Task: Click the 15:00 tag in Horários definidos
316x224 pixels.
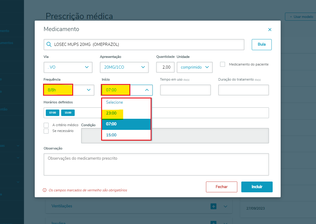Action: [68, 113]
